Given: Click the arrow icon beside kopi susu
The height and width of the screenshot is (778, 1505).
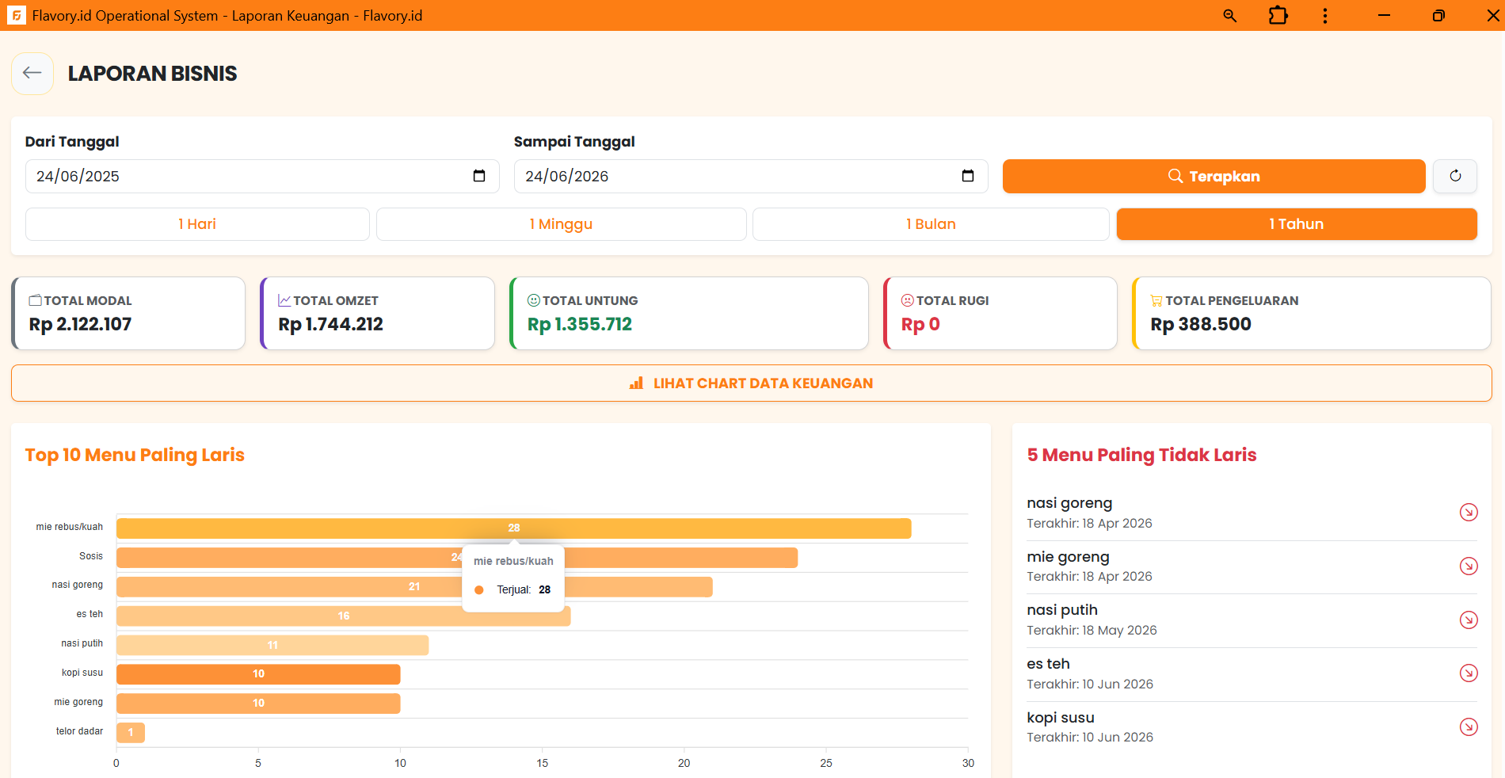Looking at the screenshot, I should pyautogui.click(x=1469, y=727).
